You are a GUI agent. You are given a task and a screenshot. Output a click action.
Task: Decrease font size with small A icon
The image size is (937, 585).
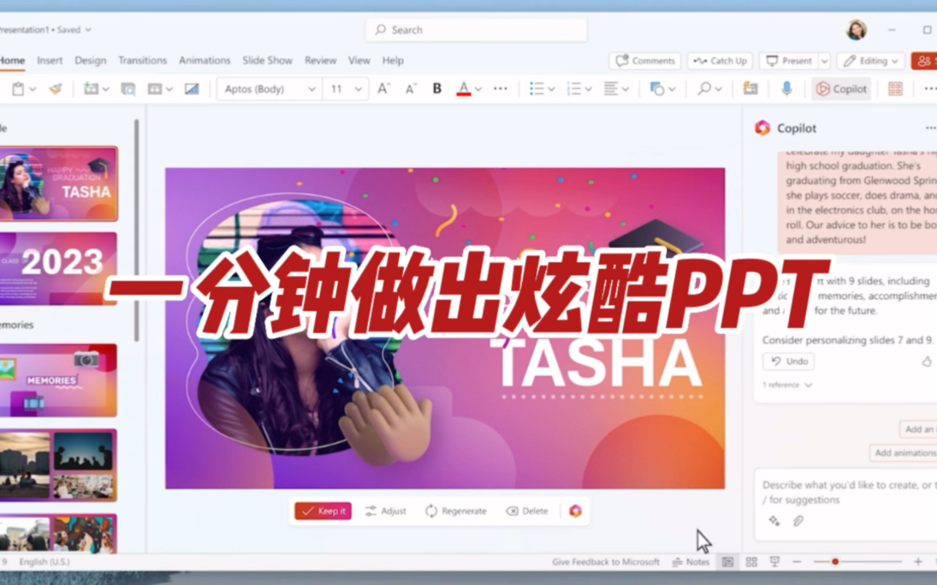point(410,89)
